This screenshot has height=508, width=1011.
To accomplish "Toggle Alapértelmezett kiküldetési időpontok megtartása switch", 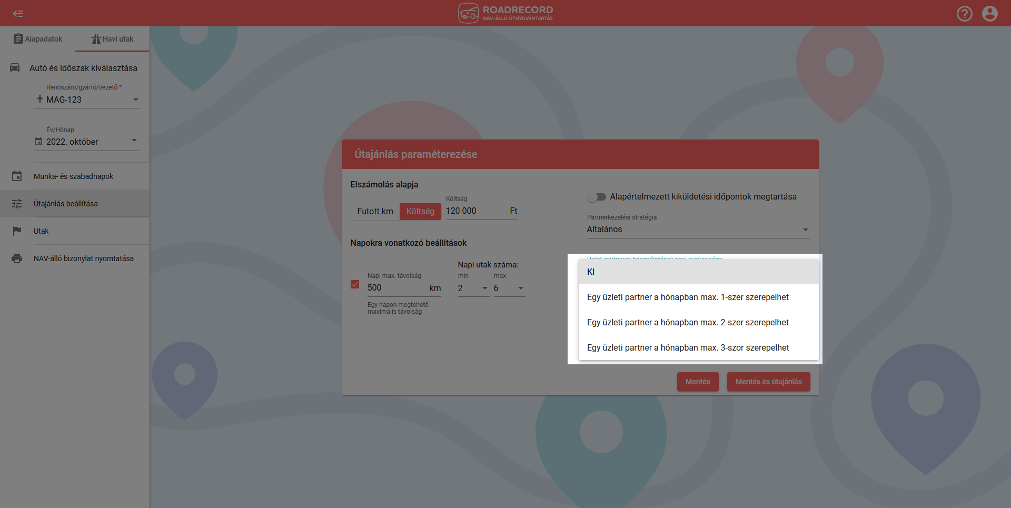I will pyautogui.click(x=597, y=197).
